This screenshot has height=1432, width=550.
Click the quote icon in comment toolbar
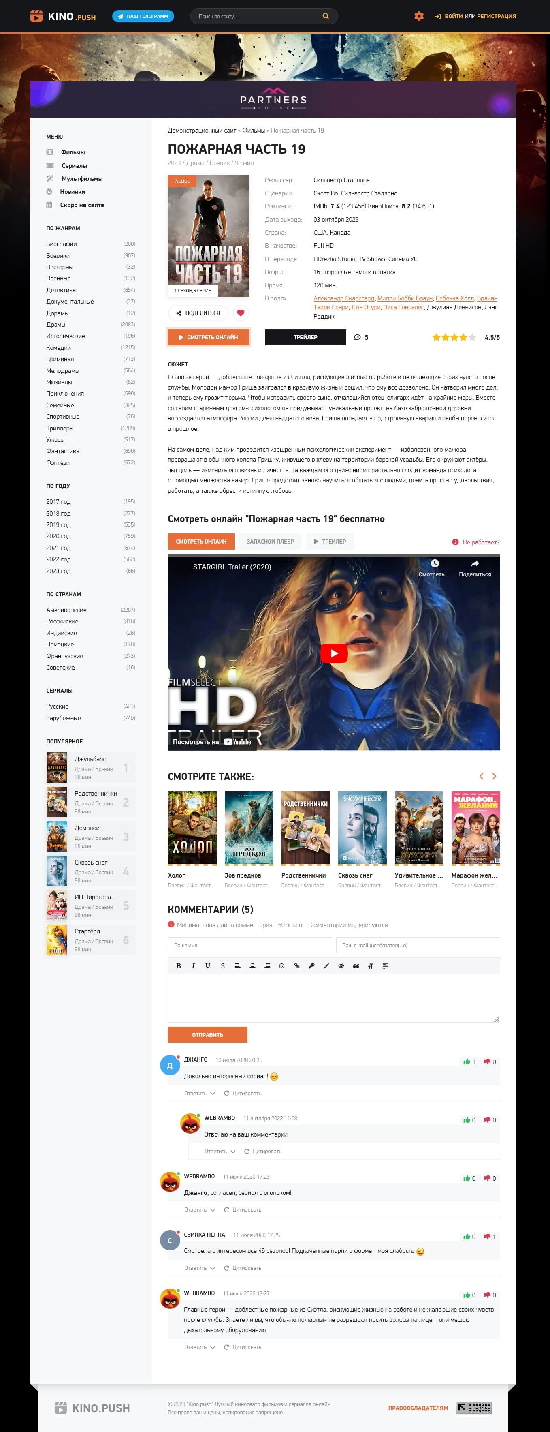click(356, 965)
